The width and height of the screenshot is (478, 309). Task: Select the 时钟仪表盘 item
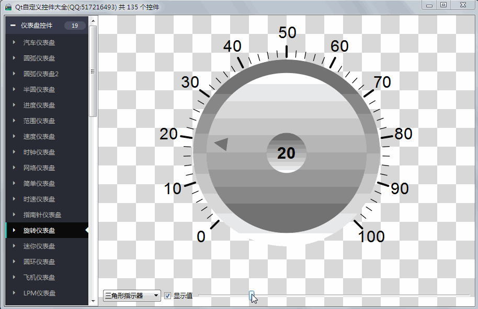(47, 152)
